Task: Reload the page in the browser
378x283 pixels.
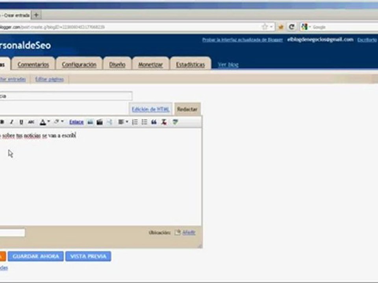Action: coord(291,27)
